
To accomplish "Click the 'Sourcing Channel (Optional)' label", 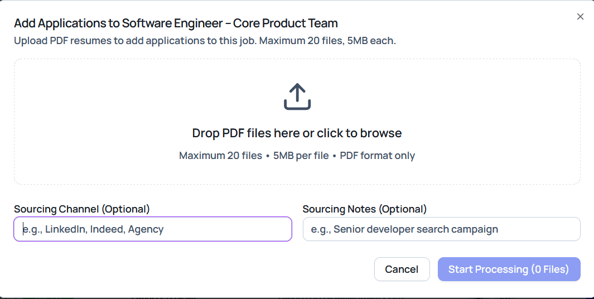I will (x=82, y=209).
